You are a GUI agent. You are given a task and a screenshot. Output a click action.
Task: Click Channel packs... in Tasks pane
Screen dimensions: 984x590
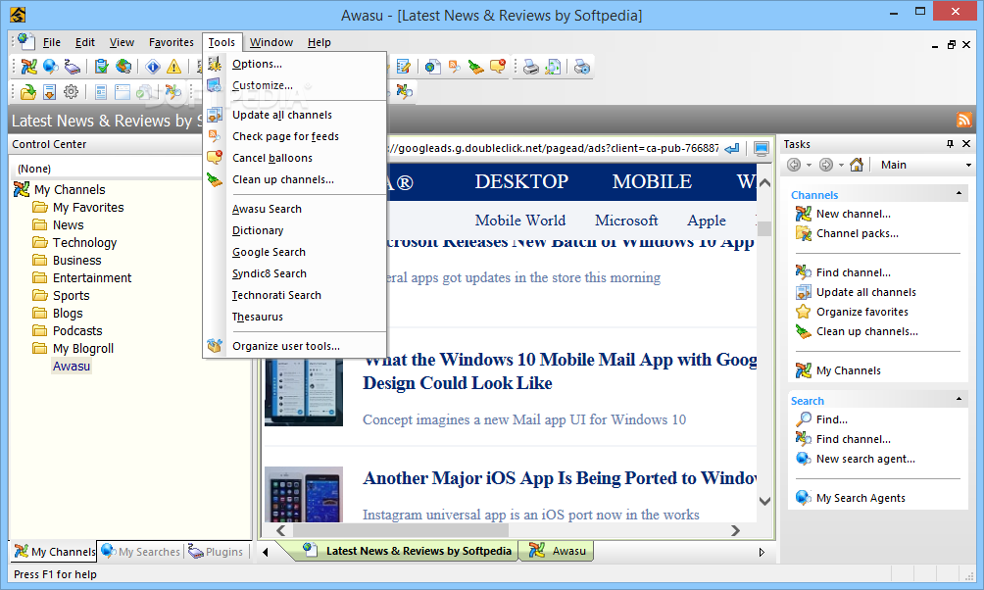pos(858,233)
